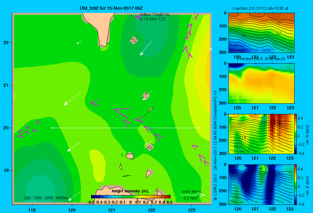The height and width of the screenshot is (213, 313).
Task: Click the '0.2 N/m2' wind stress value
Action: pyautogui.click(x=191, y=198)
